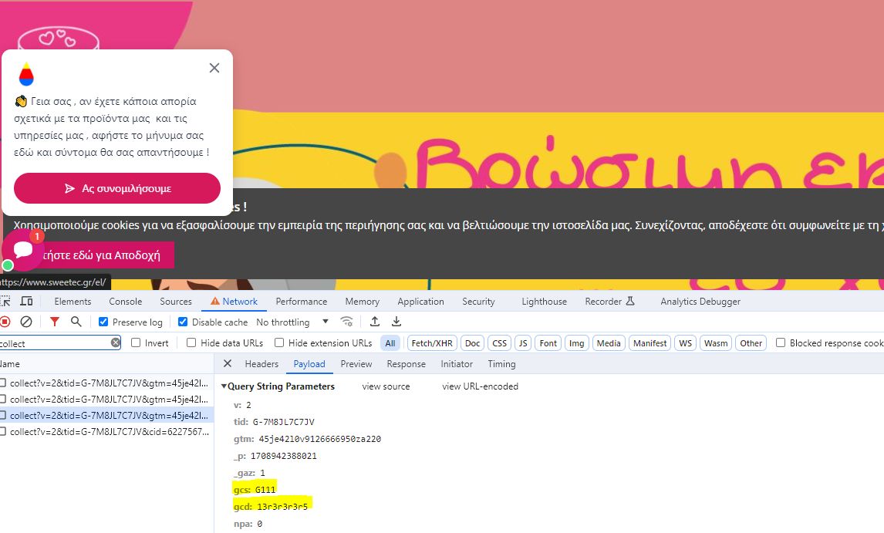Enable Hide data URLs checkbox
This screenshot has height=533, width=884.
[191, 343]
